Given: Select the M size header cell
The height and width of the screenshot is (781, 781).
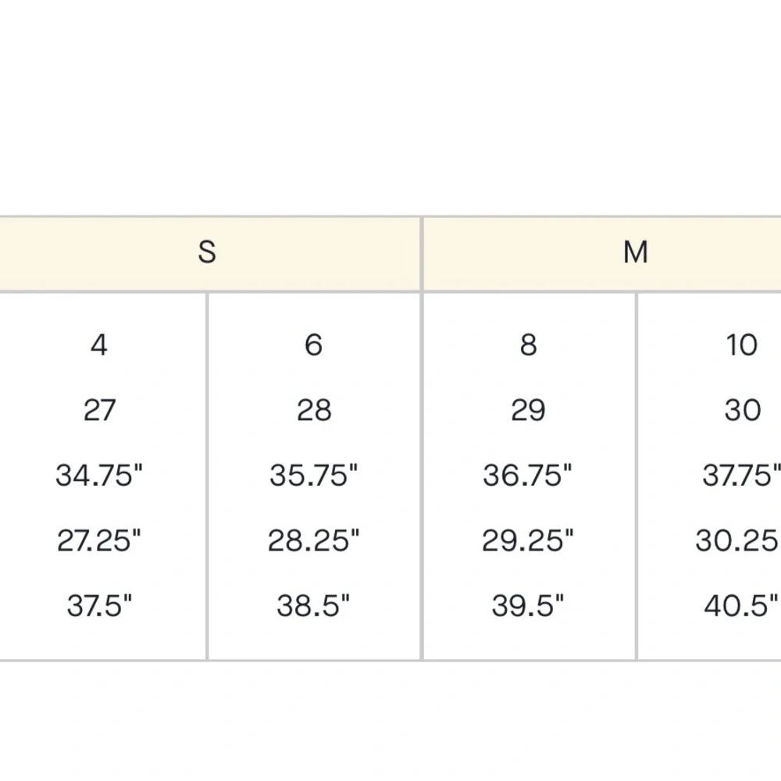Looking at the screenshot, I should [602, 254].
